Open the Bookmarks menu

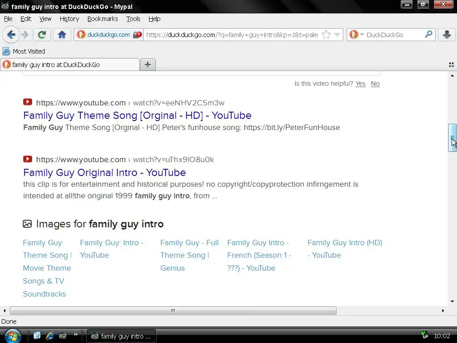[103, 19]
